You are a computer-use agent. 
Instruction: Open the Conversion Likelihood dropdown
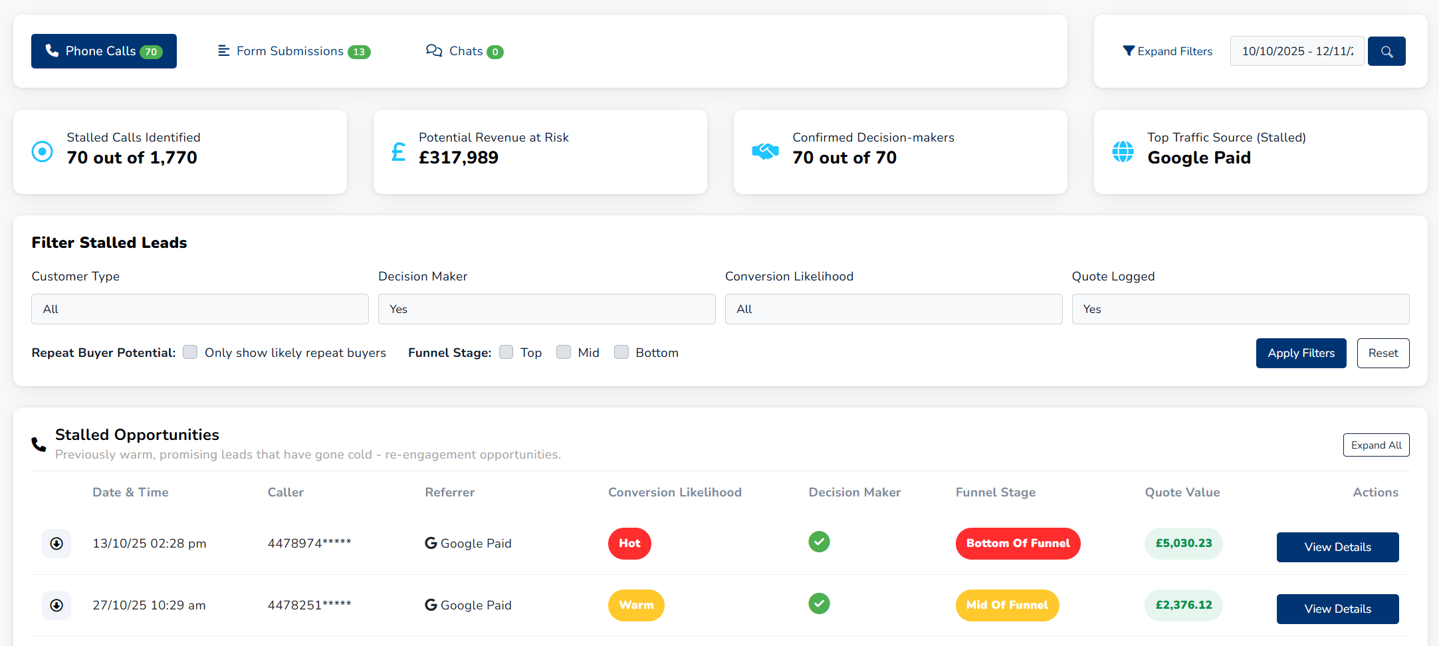click(x=893, y=309)
